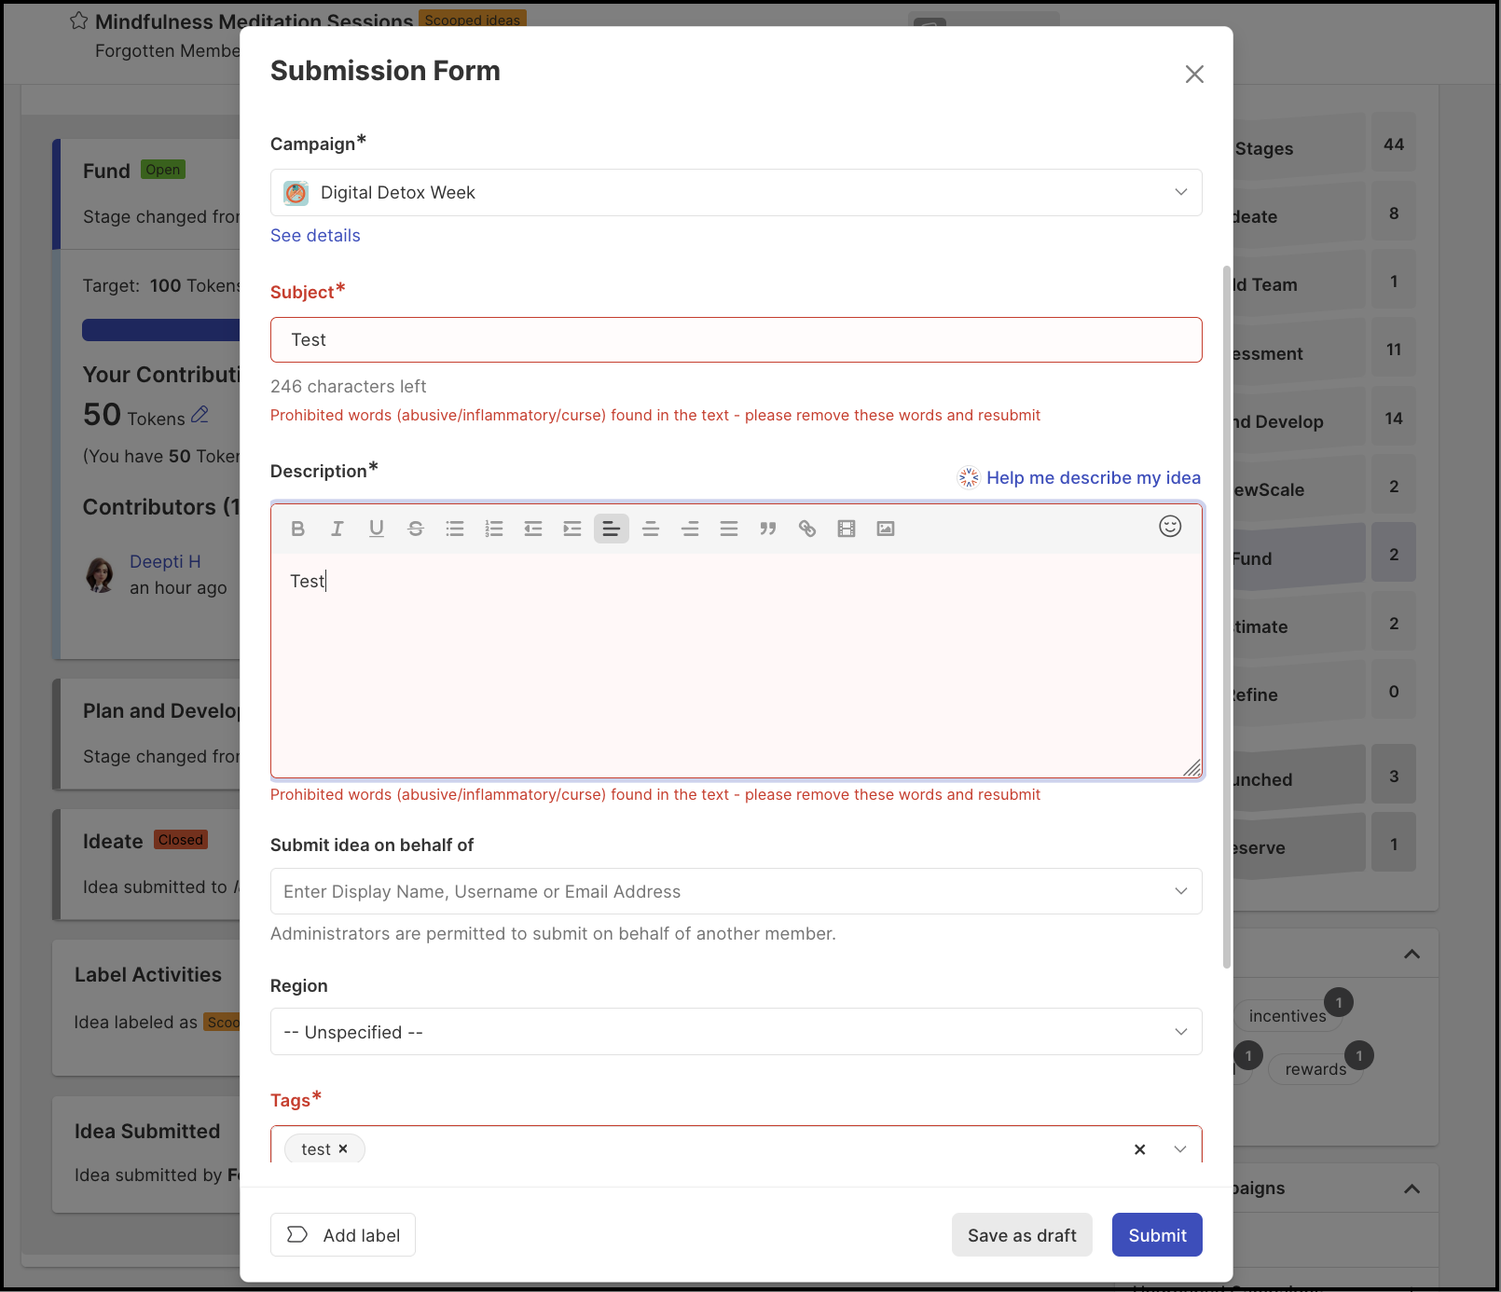Insert image in description editor
Viewport: 1501px width, 1292px height.
[886, 529]
